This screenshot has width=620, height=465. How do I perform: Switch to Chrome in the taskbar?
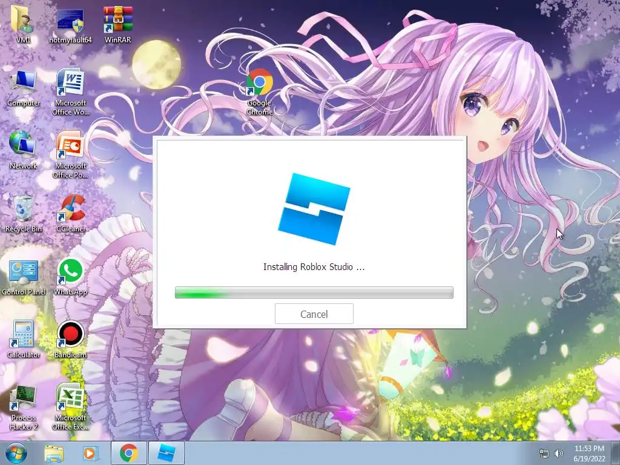[128, 453]
